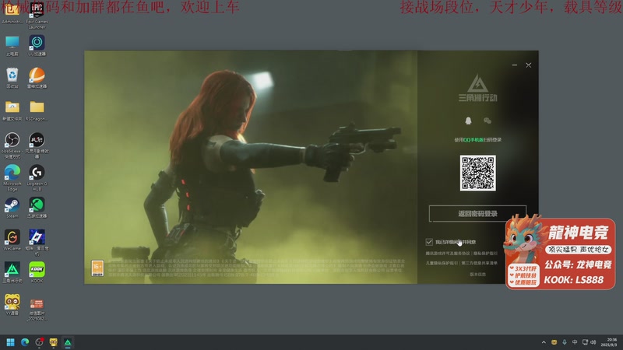Select the Administrator folder desktop icon
The image size is (623, 350).
click(12, 12)
